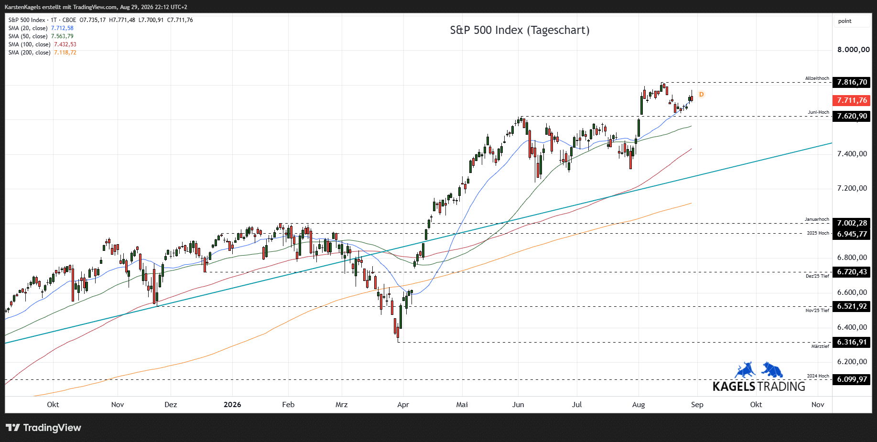Click the current price label 7.711,76

pos(852,100)
